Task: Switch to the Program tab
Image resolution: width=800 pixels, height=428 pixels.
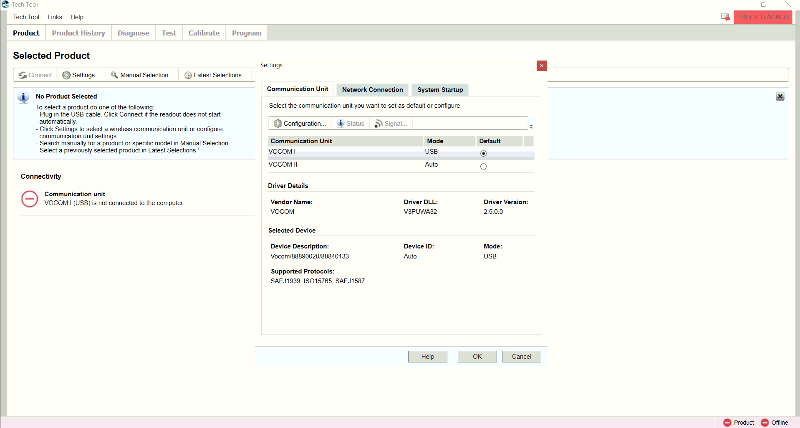Action: [247, 33]
